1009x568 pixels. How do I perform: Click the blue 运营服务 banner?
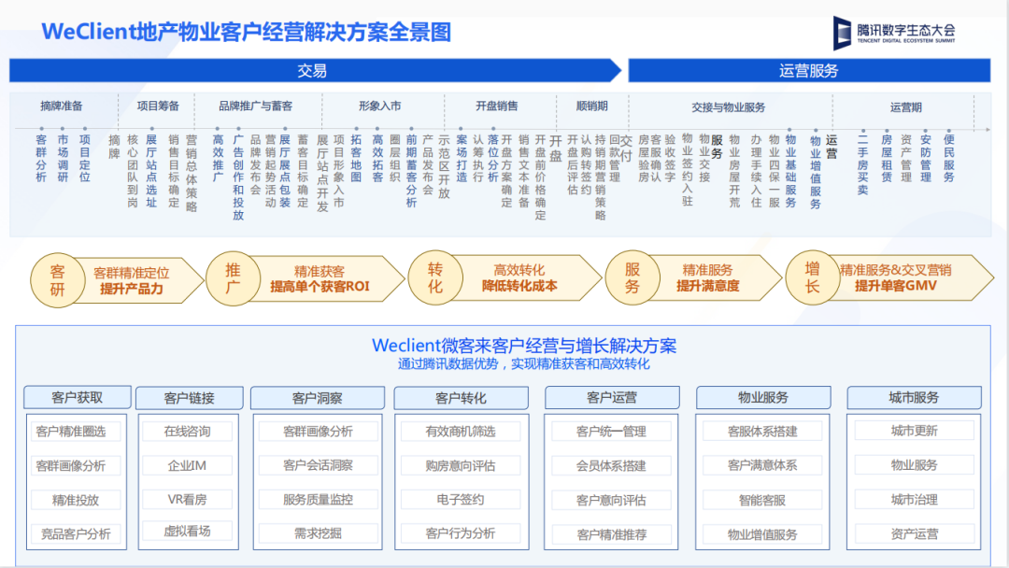click(x=809, y=70)
